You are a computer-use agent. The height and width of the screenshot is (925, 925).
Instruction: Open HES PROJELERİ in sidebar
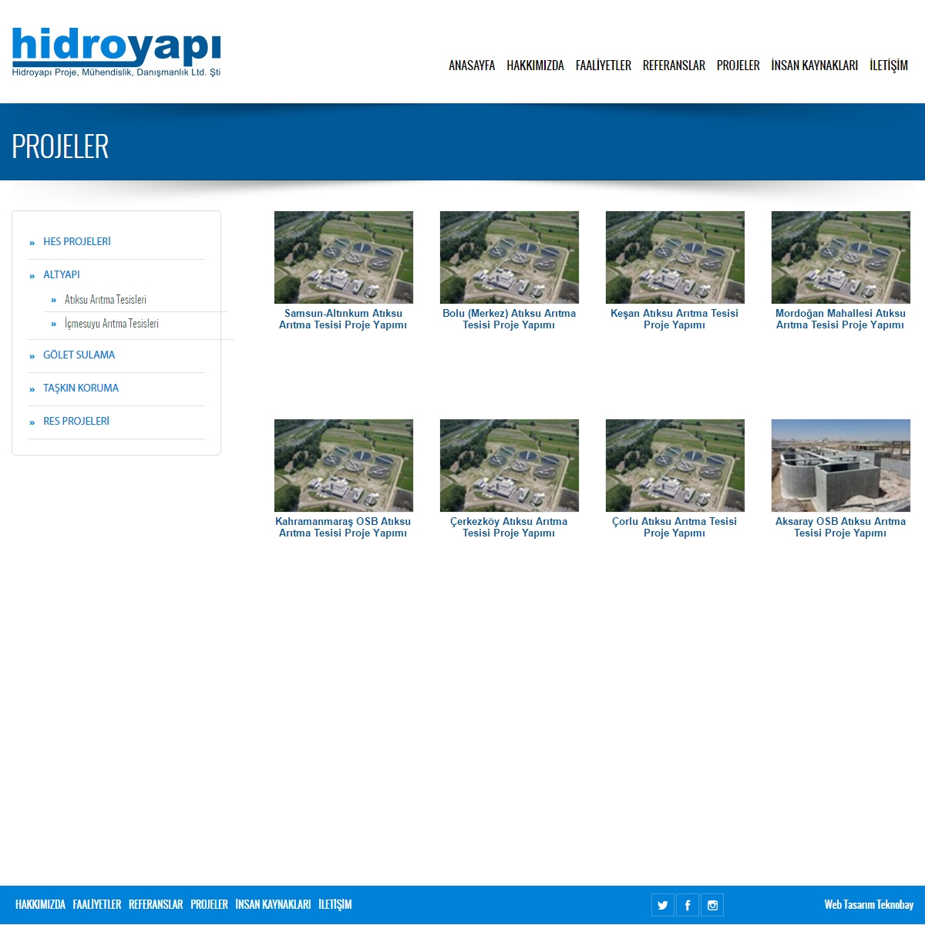point(77,241)
